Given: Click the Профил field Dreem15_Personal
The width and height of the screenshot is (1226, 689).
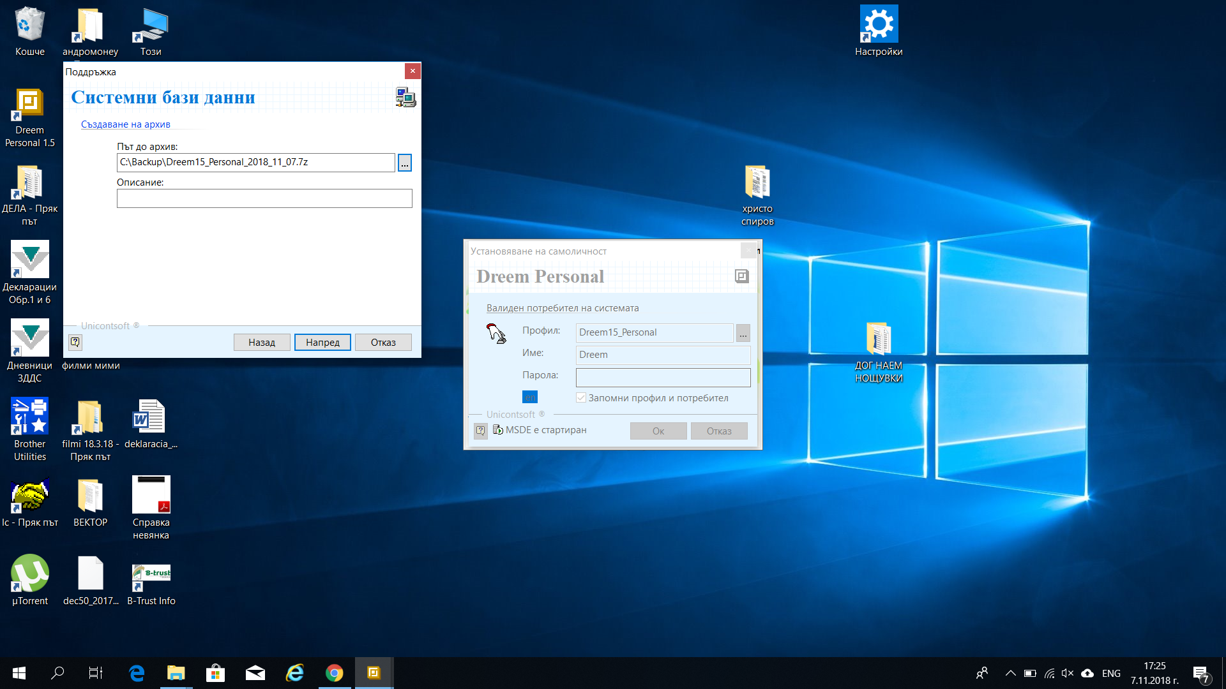Looking at the screenshot, I should (655, 332).
